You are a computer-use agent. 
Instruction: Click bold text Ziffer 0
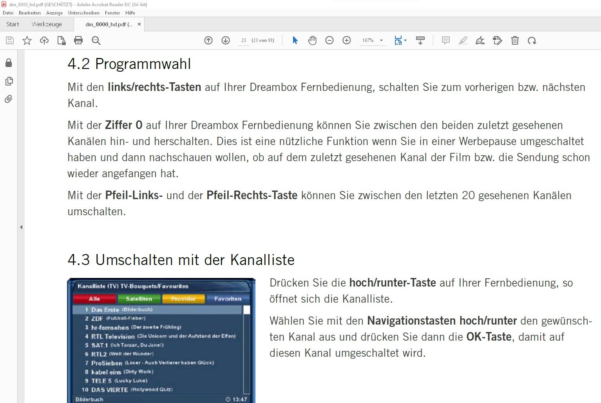click(124, 125)
